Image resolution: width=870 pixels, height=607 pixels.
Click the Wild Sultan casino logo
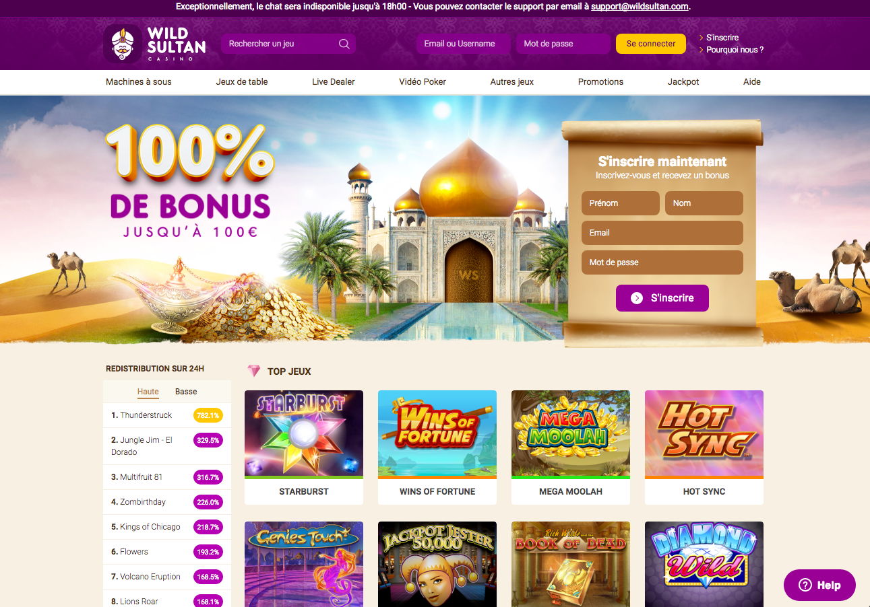155,44
